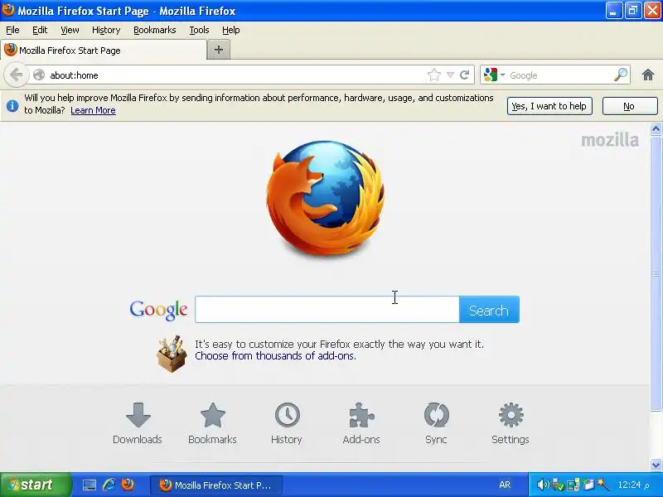Image resolution: width=663 pixels, height=497 pixels.
Task: Click the Google search box on the page
Action: (327, 310)
